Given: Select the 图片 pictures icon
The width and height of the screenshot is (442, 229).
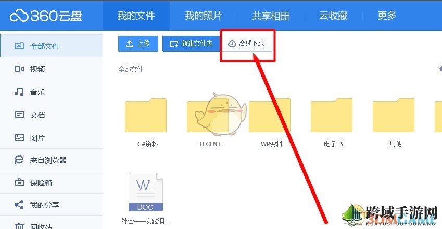Looking at the screenshot, I should [19, 137].
